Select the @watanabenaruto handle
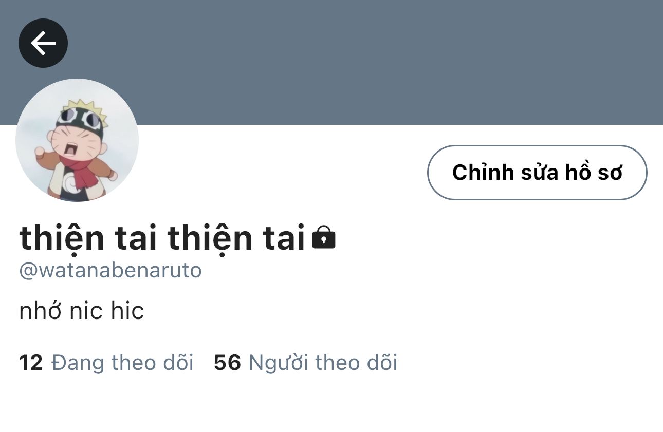 click(110, 270)
